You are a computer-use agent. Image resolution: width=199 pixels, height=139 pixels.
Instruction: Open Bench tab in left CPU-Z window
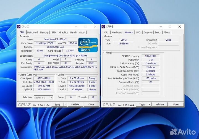(x=73, y=33)
